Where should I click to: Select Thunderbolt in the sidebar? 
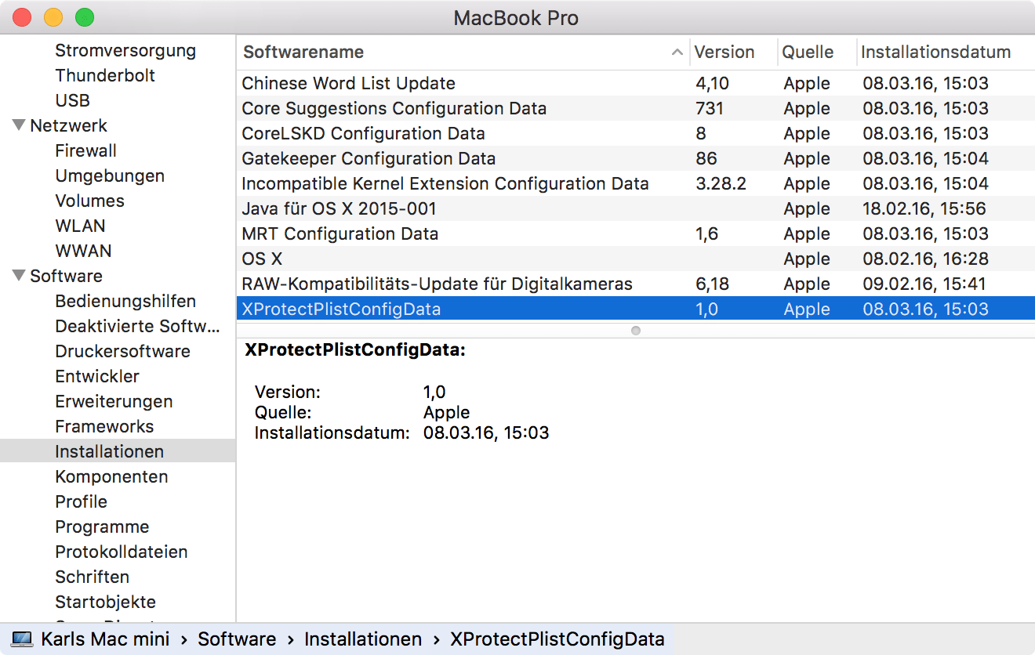pyautogui.click(x=105, y=75)
